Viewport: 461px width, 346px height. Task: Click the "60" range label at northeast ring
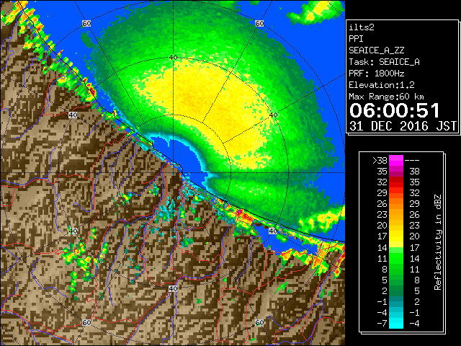coord(259,24)
